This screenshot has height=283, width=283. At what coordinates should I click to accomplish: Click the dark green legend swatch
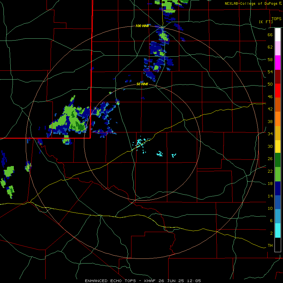point(278,160)
